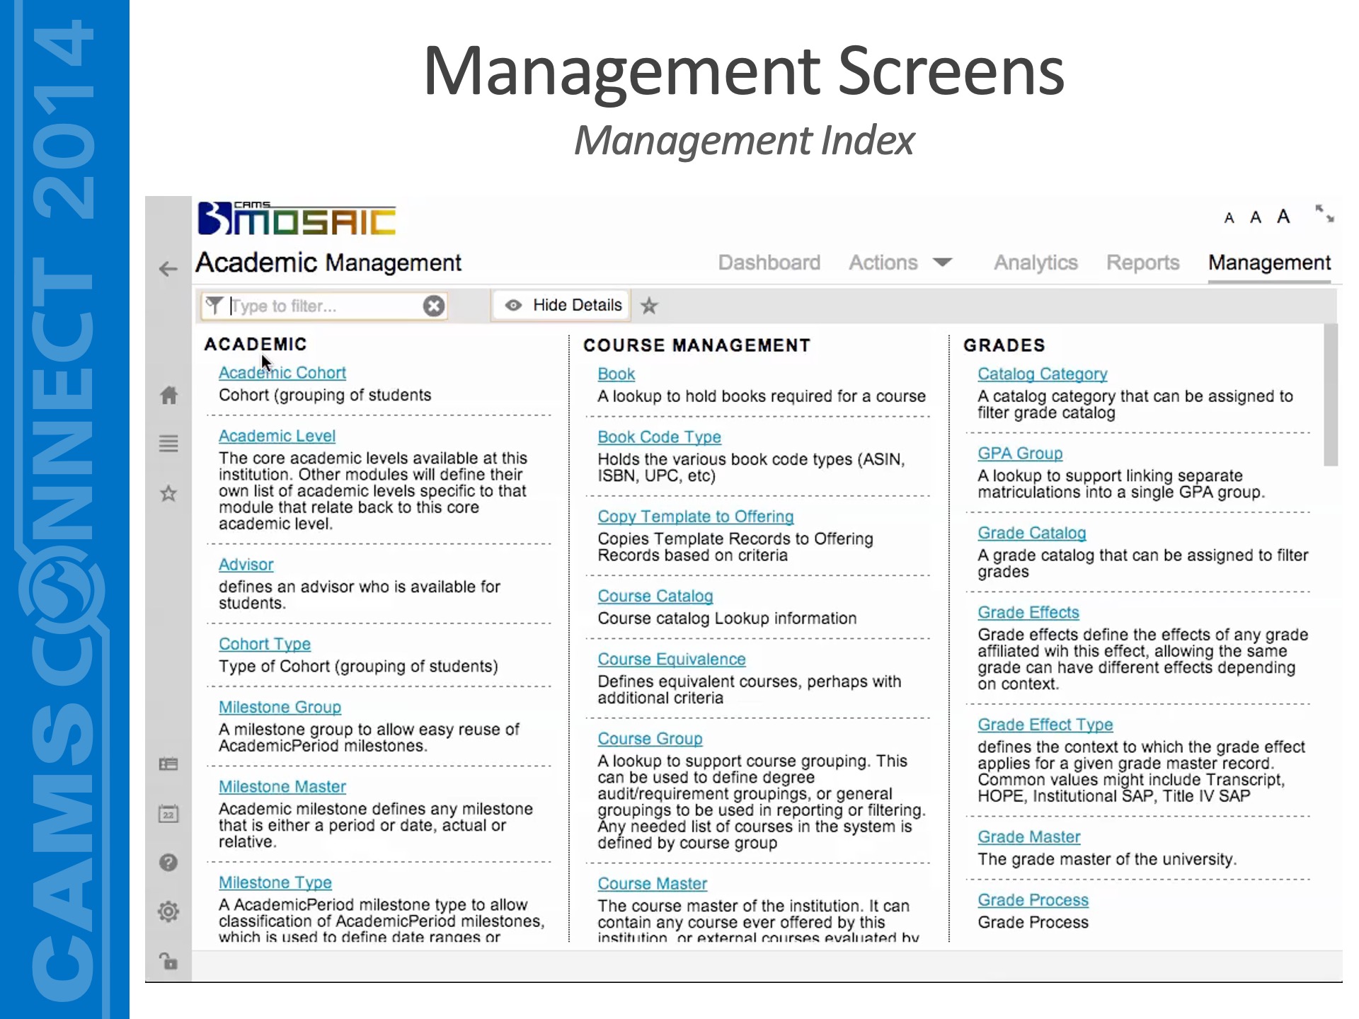Image resolution: width=1359 pixels, height=1019 pixels.
Task: Click the unlock padlock icon
Action: click(x=168, y=961)
